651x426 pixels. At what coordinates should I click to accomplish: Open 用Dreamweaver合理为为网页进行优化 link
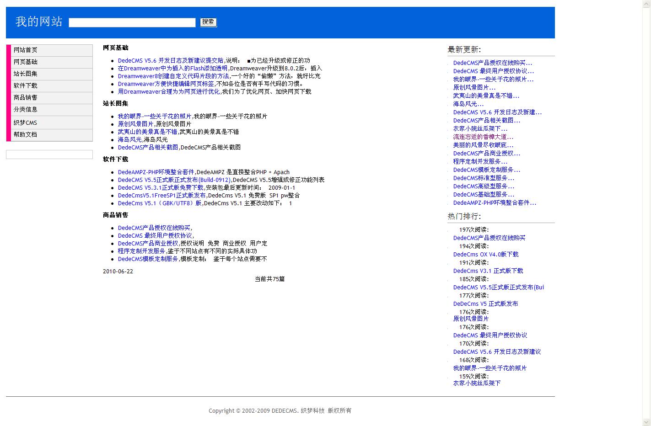169,91
